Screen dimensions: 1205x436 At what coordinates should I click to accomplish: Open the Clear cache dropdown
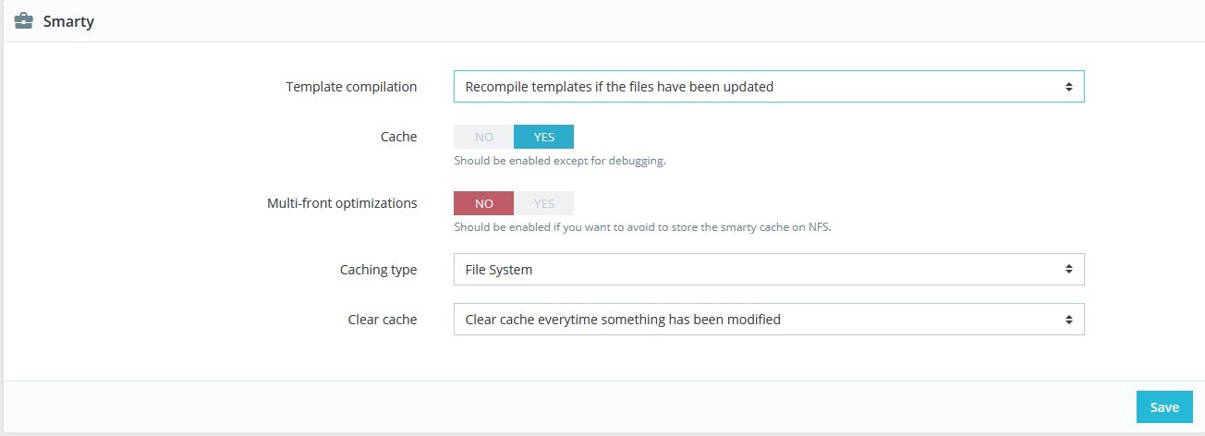coord(767,320)
